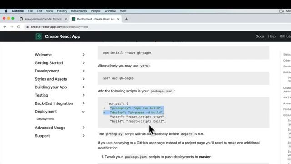Open the Apple menu
This screenshot has height=164, width=291.
click(x=6, y=11)
